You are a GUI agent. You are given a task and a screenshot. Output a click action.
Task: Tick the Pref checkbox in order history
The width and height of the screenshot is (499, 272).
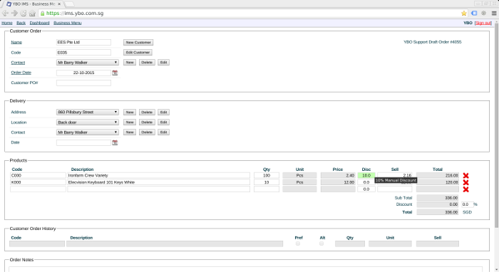tap(298, 244)
